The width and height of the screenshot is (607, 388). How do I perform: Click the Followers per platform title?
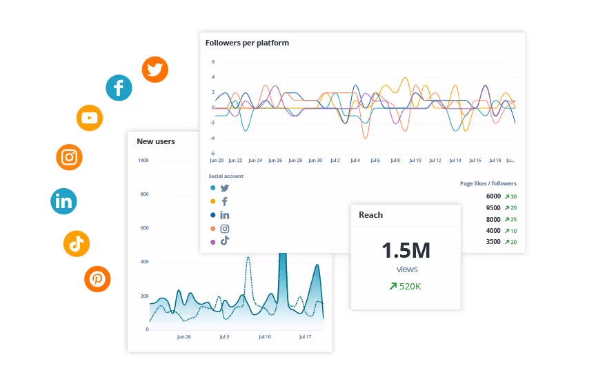[x=247, y=43]
